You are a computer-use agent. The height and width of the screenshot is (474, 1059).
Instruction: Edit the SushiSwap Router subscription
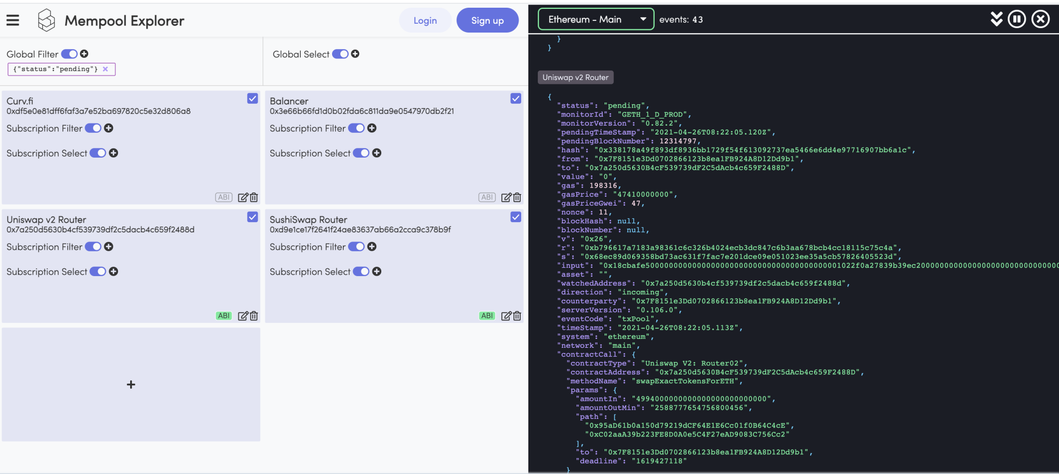coord(506,316)
